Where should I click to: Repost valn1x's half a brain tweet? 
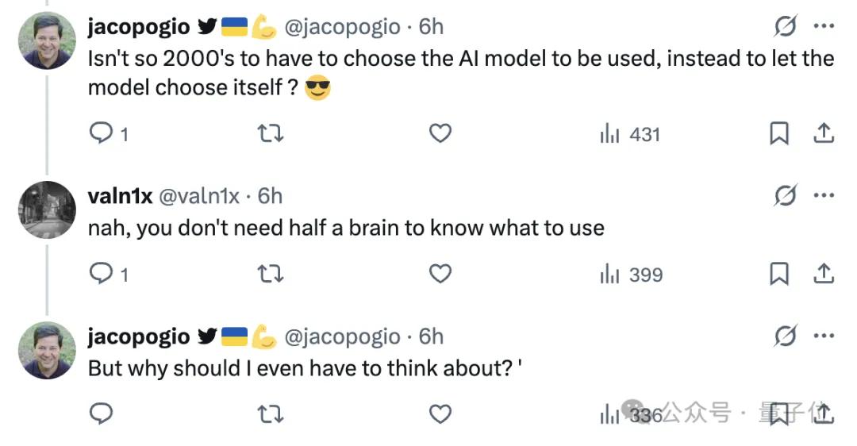pos(271,275)
